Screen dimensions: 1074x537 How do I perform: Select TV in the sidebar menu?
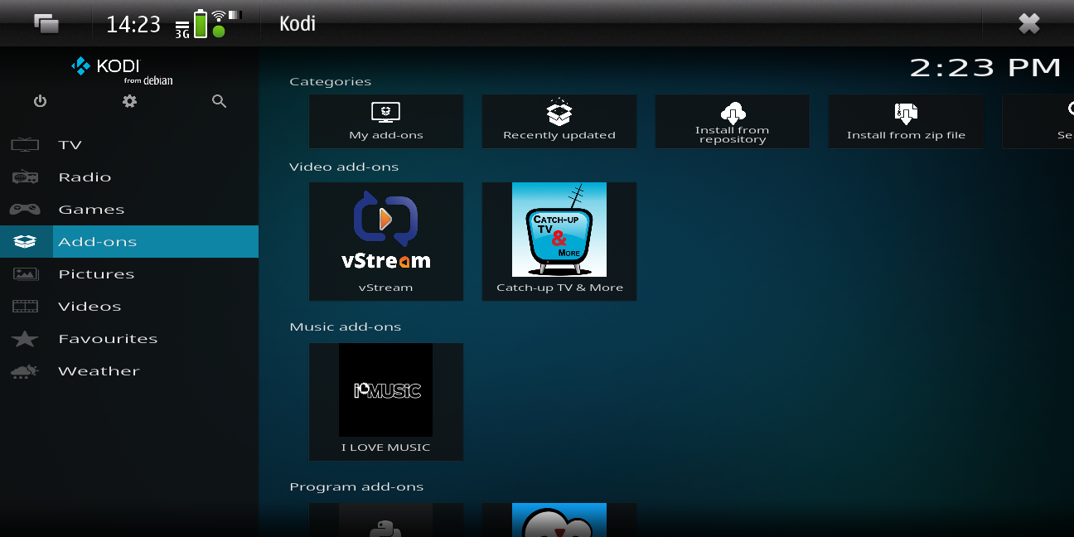[129, 145]
